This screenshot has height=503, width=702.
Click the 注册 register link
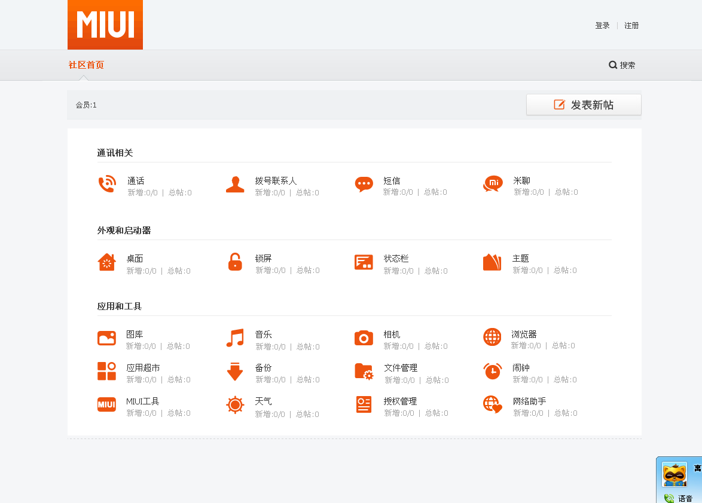tap(631, 26)
